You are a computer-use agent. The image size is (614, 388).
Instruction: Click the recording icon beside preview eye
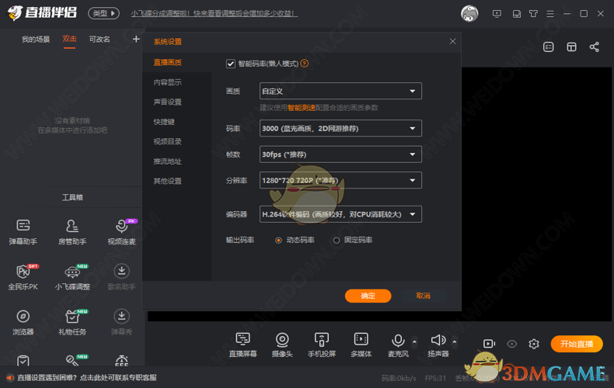(489, 344)
